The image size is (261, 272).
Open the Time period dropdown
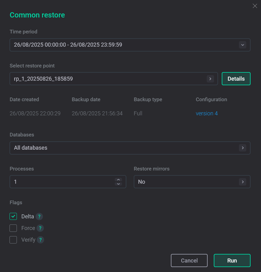click(243, 45)
